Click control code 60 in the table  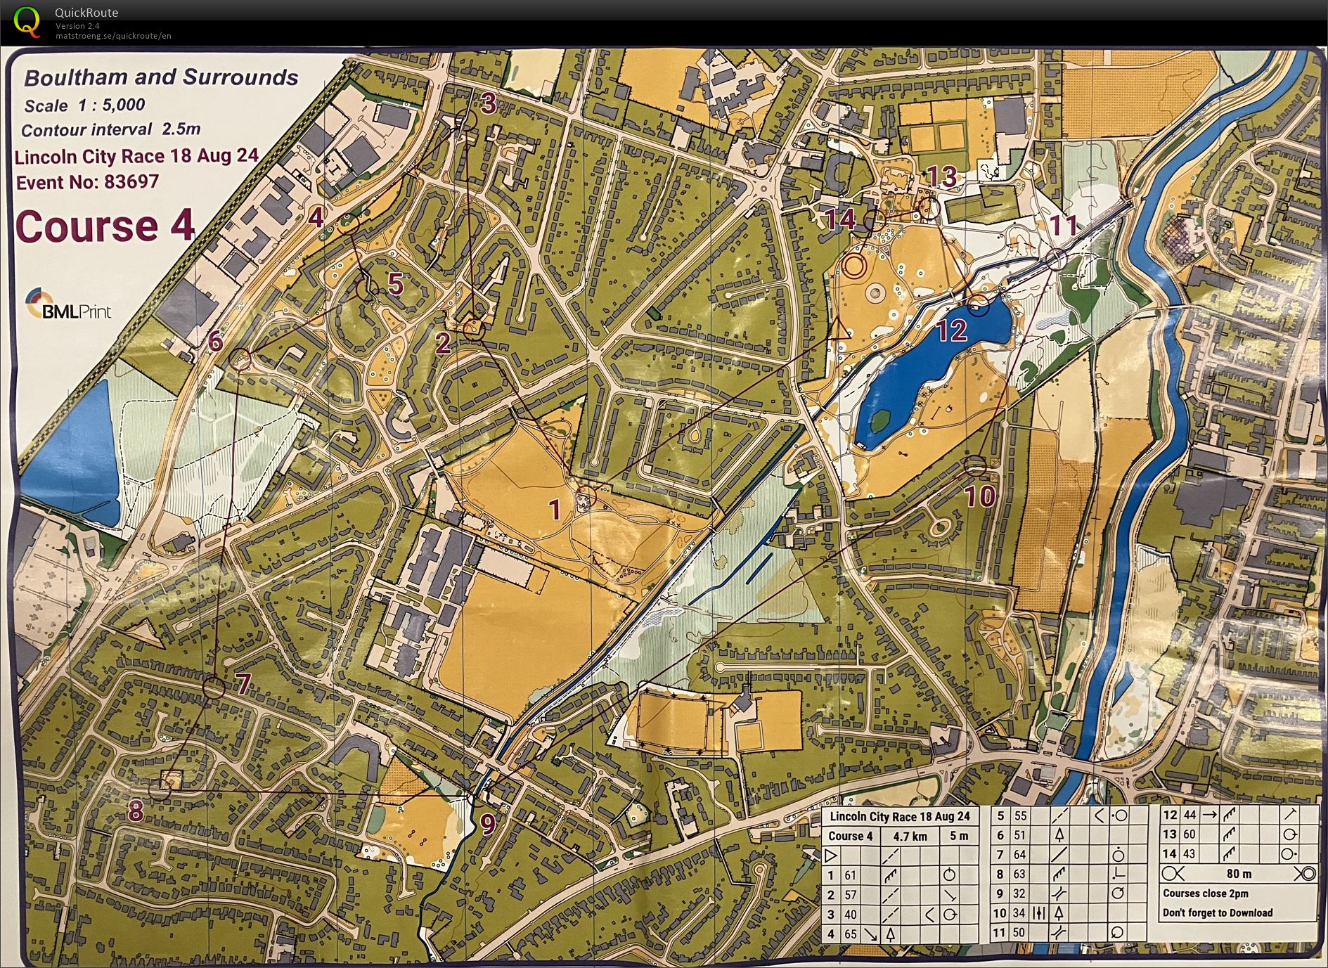(1190, 834)
